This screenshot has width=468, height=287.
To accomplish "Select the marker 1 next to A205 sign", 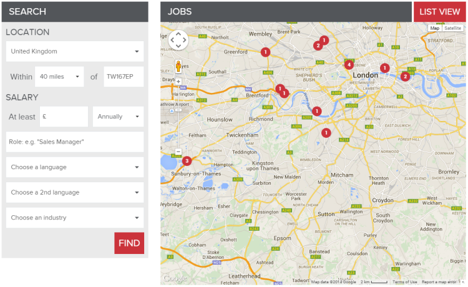I will [x=316, y=111].
